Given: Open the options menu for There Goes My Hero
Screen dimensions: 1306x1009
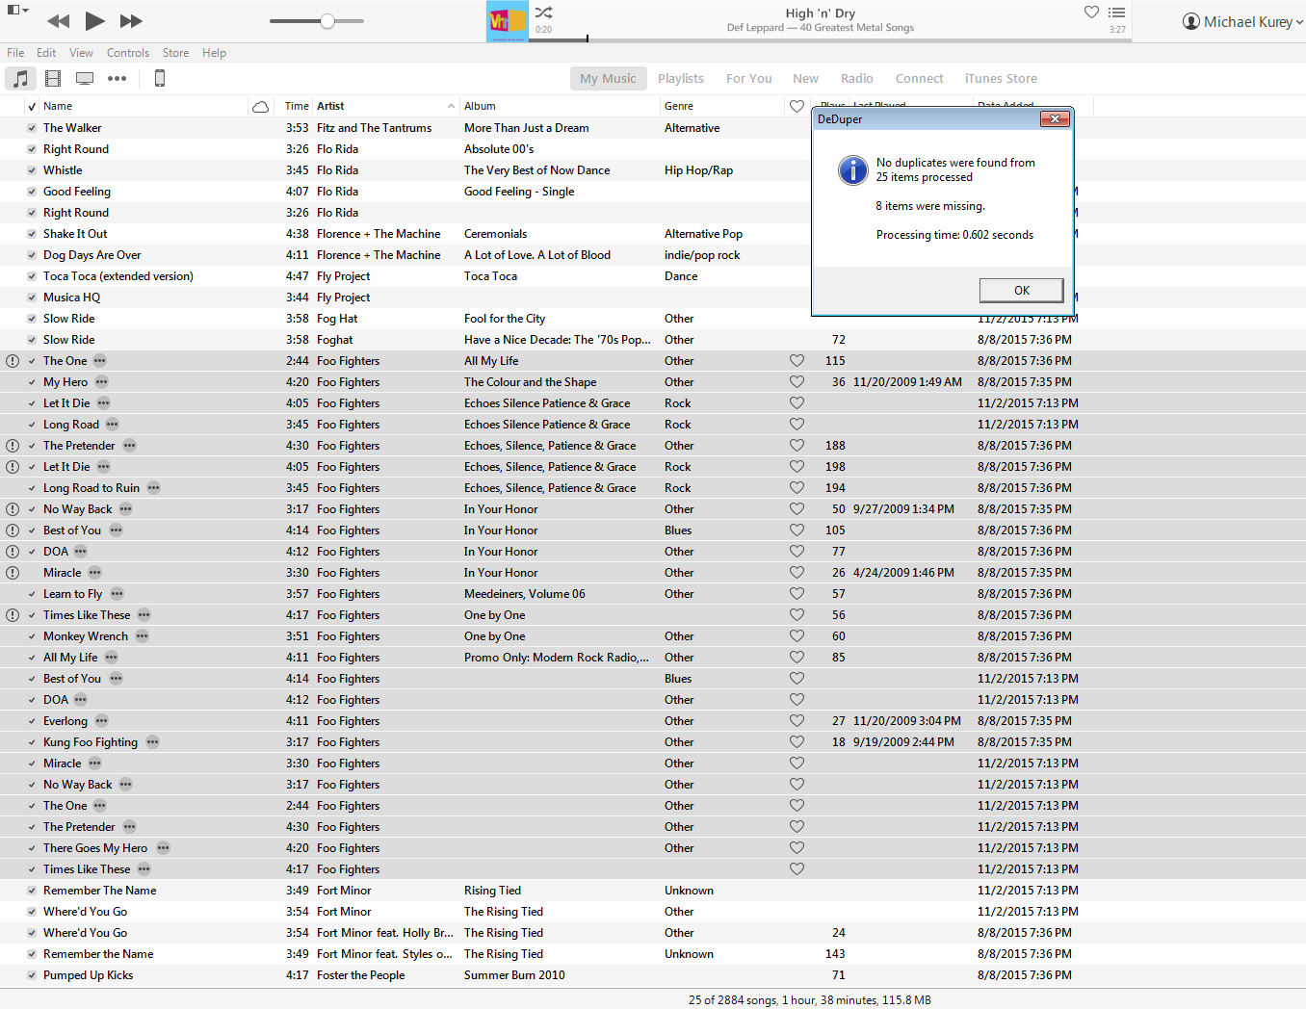Looking at the screenshot, I should (x=163, y=848).
